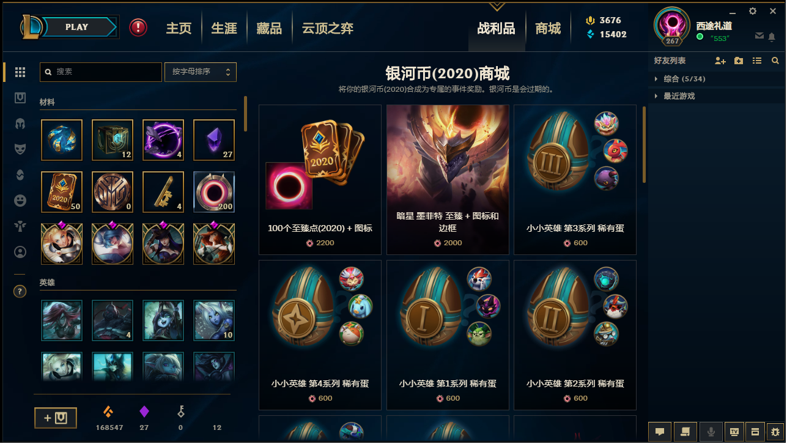Image resolution: width=787 pixels, height=444 pixels.
Task: Click the PLAY button
Action: click(x=77, y=27)
